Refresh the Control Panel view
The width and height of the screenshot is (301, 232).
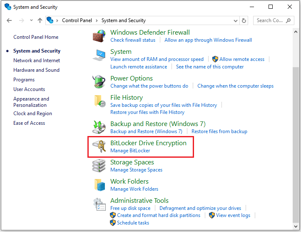coord(244,20)
